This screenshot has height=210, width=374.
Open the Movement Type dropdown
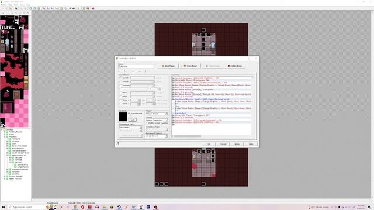(x=130, y=127)
